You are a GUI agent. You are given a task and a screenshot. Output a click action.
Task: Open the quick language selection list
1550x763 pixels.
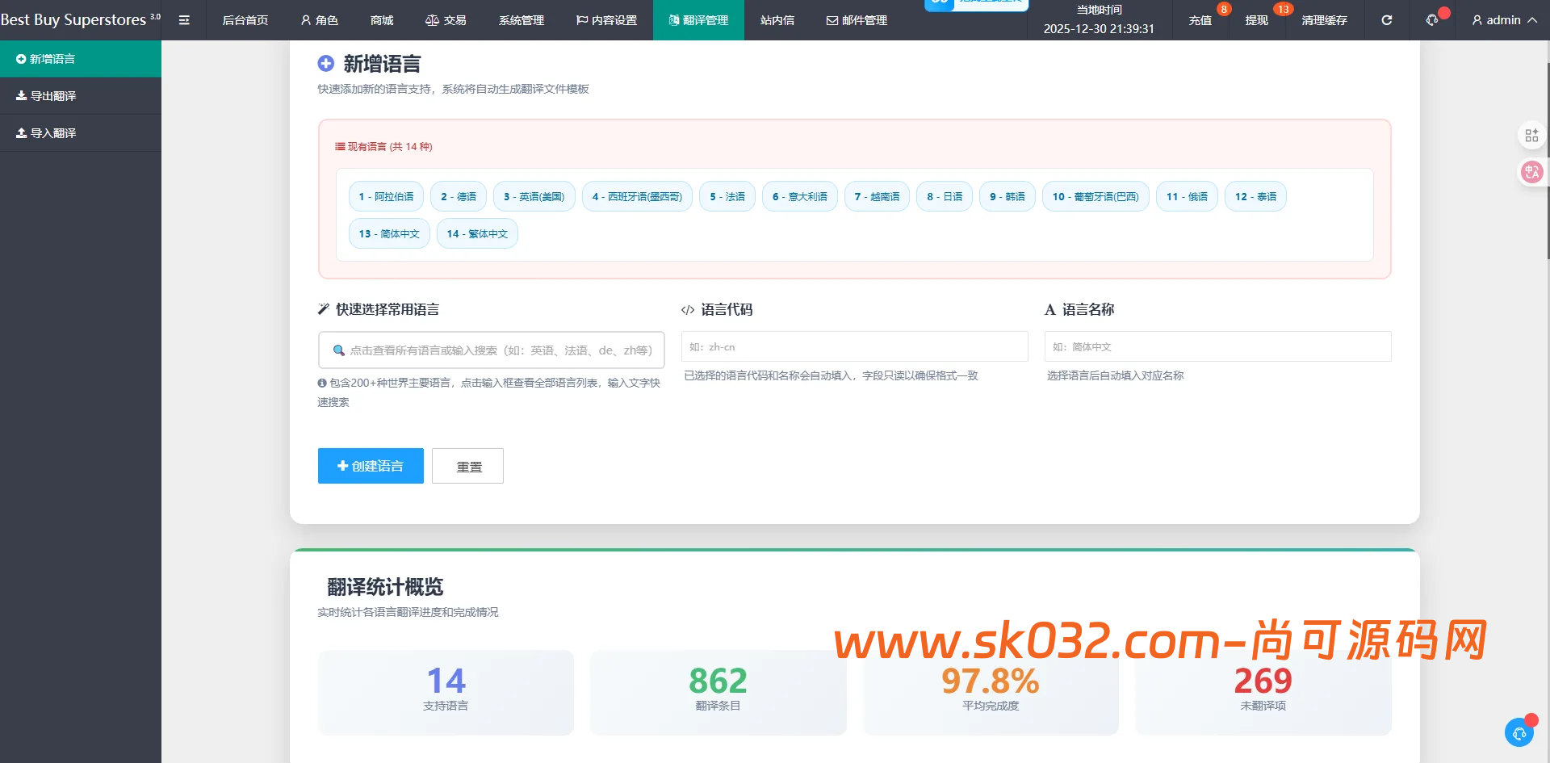[x=490, y=350]
